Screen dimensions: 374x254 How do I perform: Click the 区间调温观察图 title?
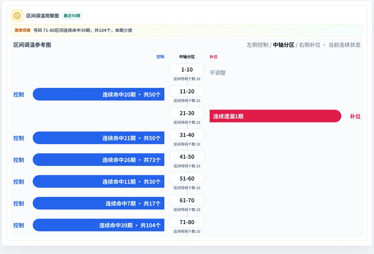pos(43,16)
